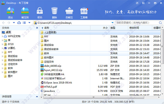This screenshot has width=164, height=104.
Task: Click the search magnifier icon
Action: 160,23
